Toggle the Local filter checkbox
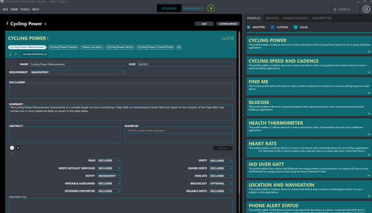The height and width of the screenshot is (213, 372). coord(295,27)
